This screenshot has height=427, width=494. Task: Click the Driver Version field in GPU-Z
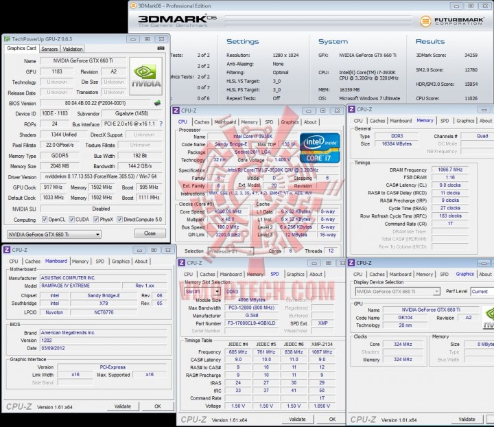[101, 176]
